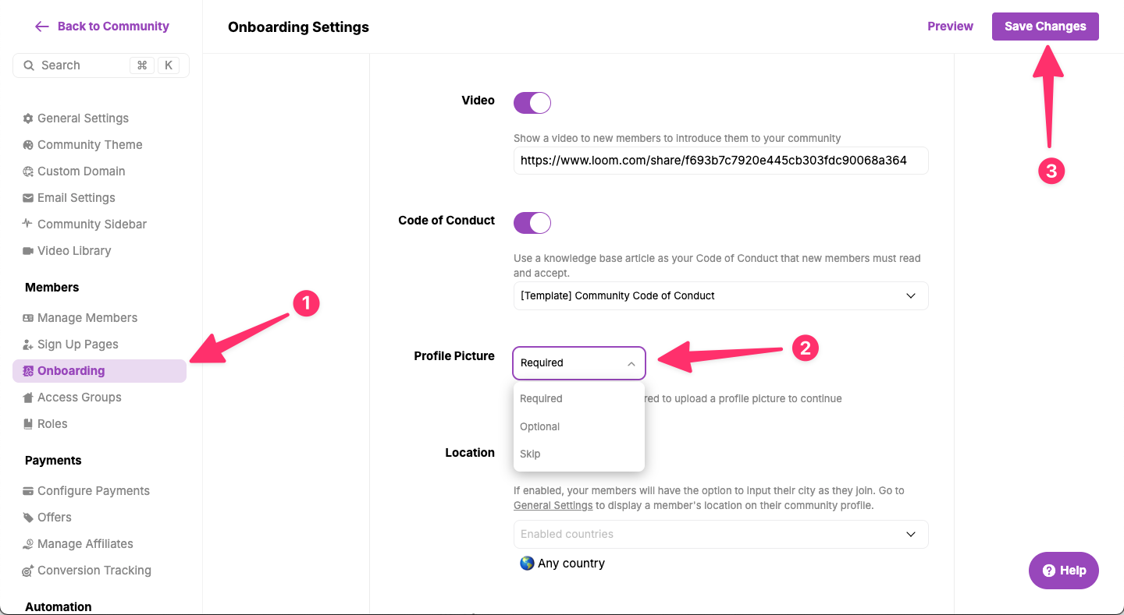This screenshot has height=615, width=1124.
Task: Click the General Settings gear icon
Action: click(28, 118)
